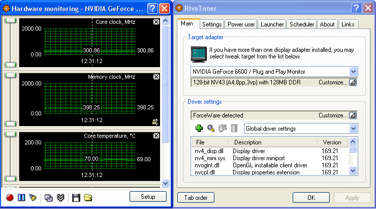376x209 pixels.
Task: Click the Core temperature, °C graph title
Action: [110, 136]
